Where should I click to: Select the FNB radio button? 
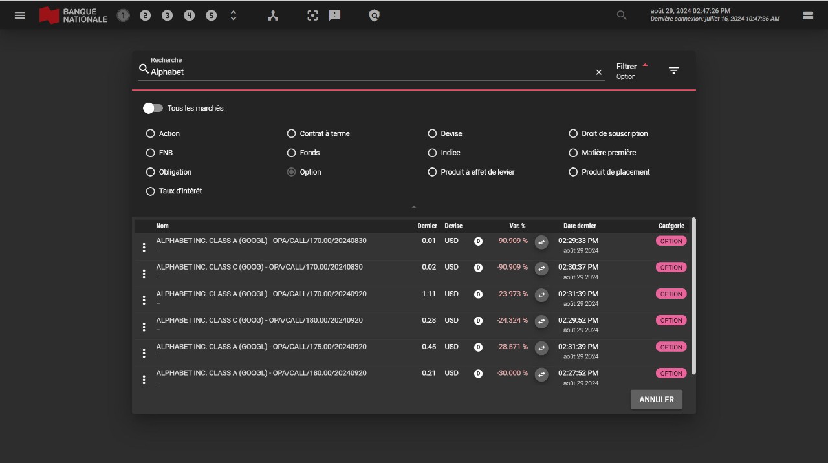(x=150, y=153)
